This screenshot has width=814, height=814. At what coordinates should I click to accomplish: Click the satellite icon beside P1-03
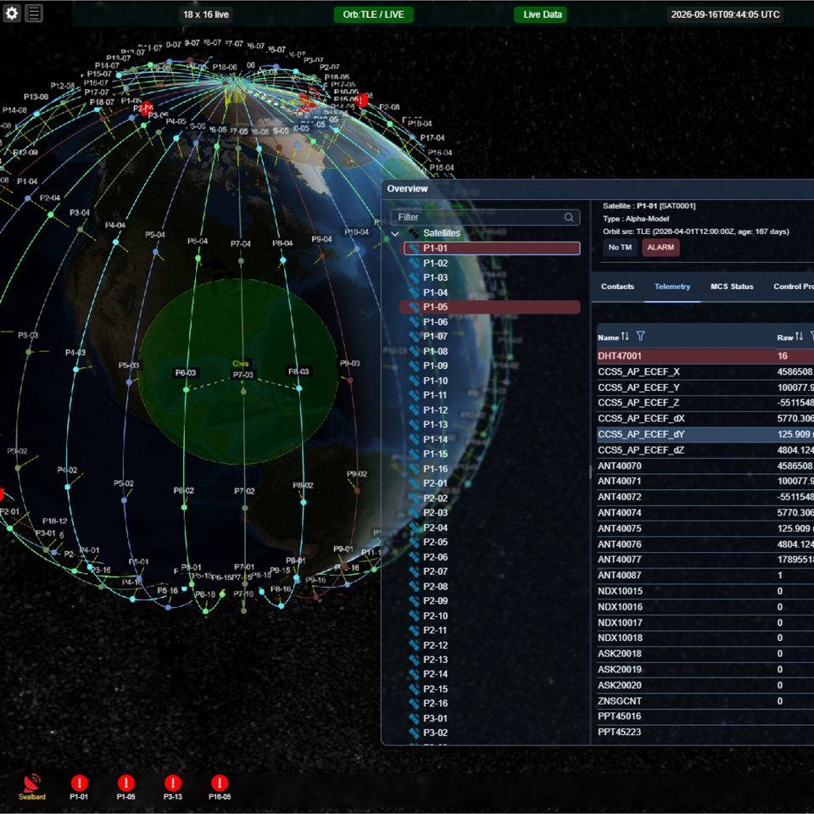click(x=414, y=278)
